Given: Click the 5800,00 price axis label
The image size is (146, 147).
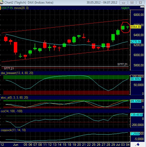Looking at the screenshot, I should click(x=139, y=65).
